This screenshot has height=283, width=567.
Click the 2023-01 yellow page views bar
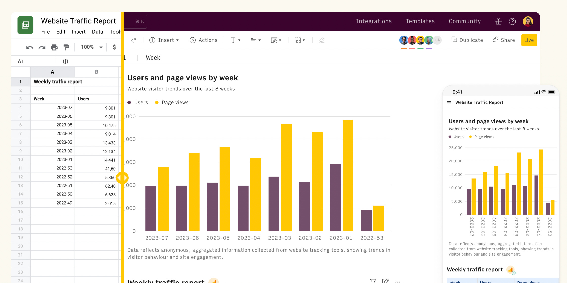[348, 176]
